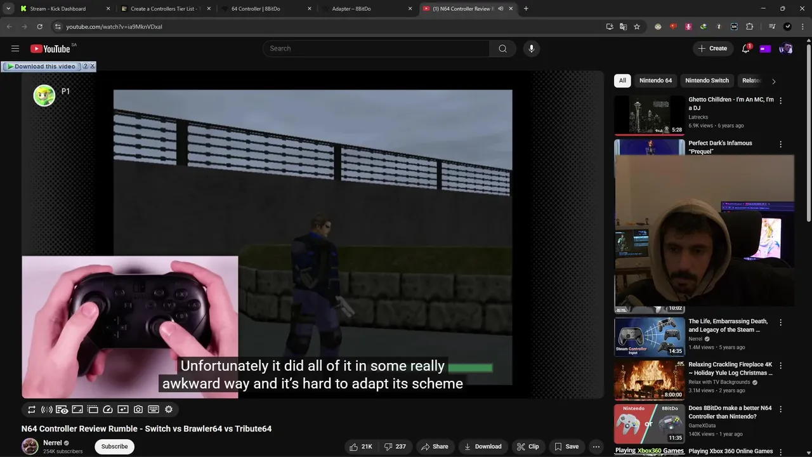Open a new browser tab
The height and width of the screenshot is (457, 812).
click(526, 9)
